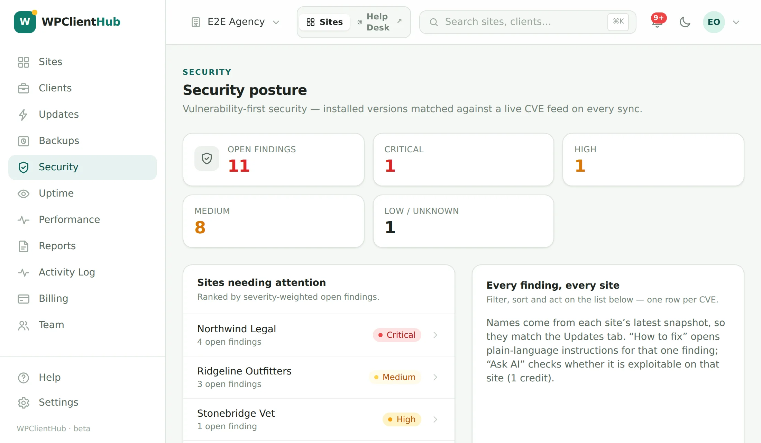Click the ⌘K shortcut badge
This screenshot has width=761, height=443.
tap(618, 22)
